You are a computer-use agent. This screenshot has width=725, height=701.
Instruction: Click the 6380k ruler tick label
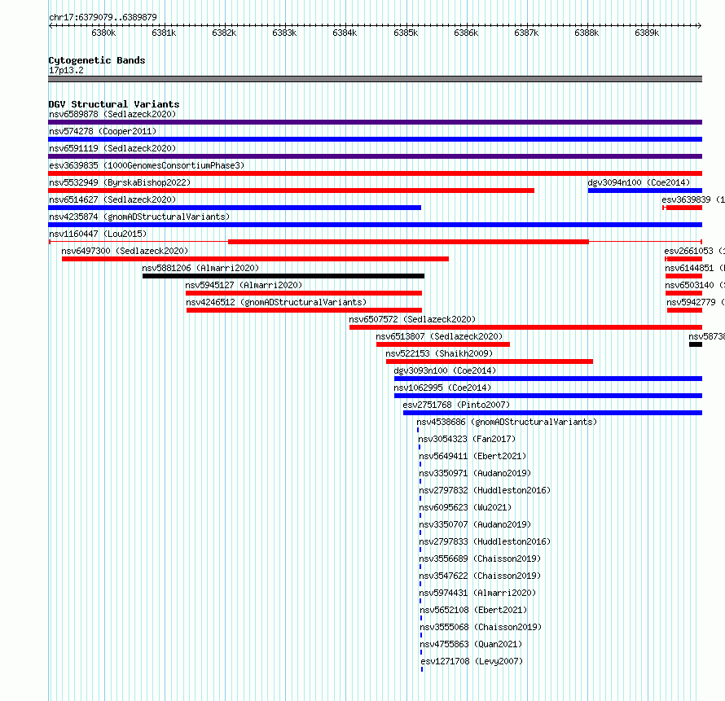[103, 33]
